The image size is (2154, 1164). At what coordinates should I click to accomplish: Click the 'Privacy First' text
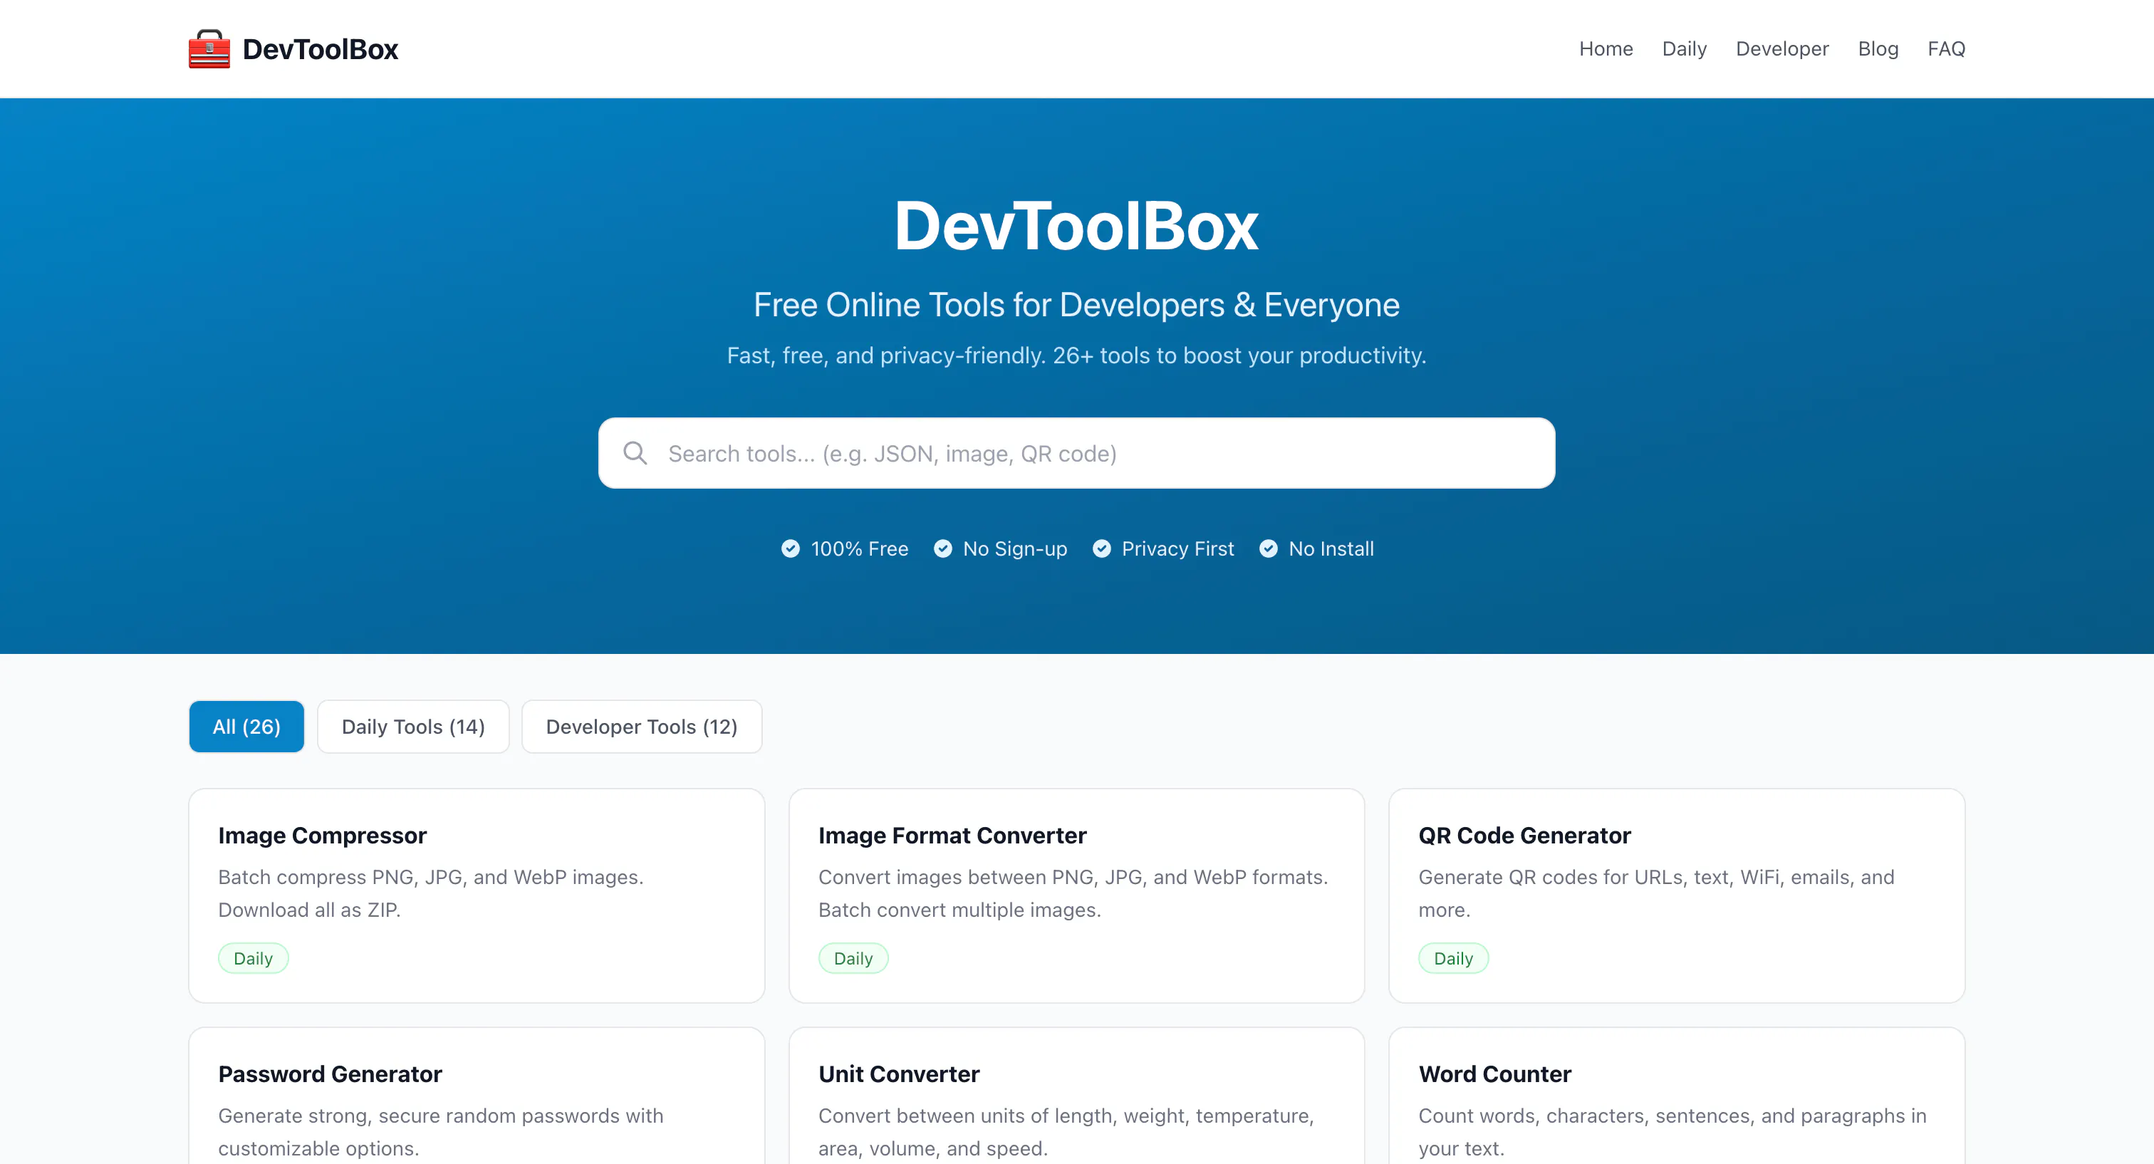[1177, 549]
